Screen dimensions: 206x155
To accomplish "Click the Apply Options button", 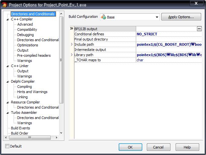I will (x=181, y=17).
